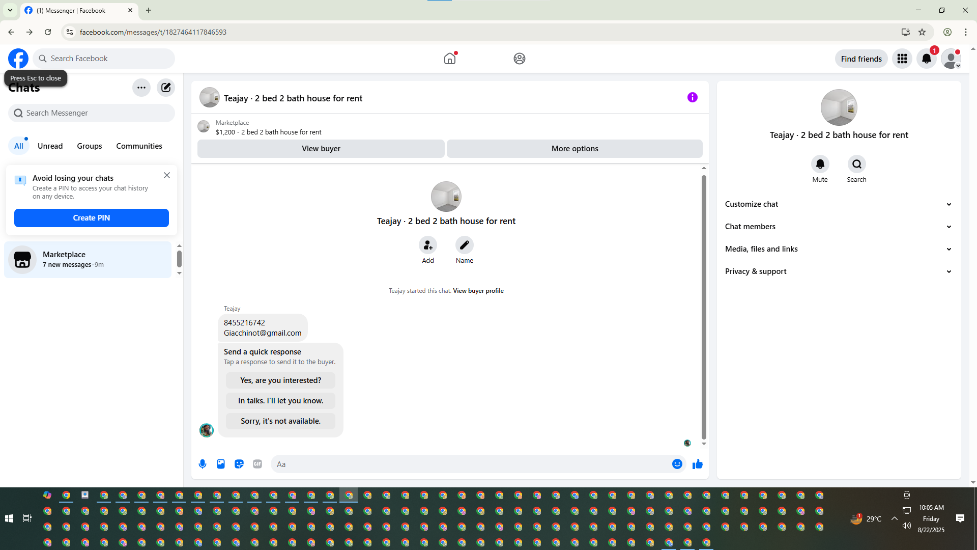
Task: Mute this conversation with the bell
Action: point(820,164)
